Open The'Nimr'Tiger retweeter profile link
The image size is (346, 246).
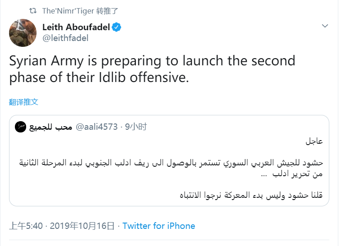coord(68,10)
